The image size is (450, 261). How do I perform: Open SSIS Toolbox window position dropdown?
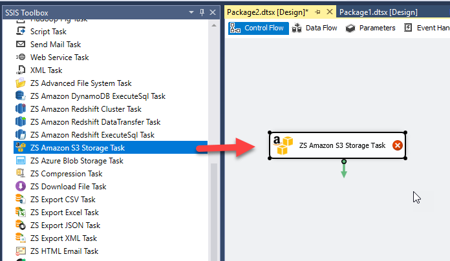click(x=191, y=12)
